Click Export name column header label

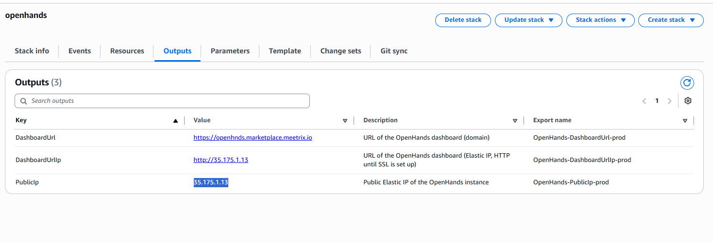(552, 120)
